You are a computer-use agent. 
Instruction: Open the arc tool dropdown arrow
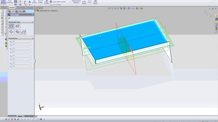(22, 2)
